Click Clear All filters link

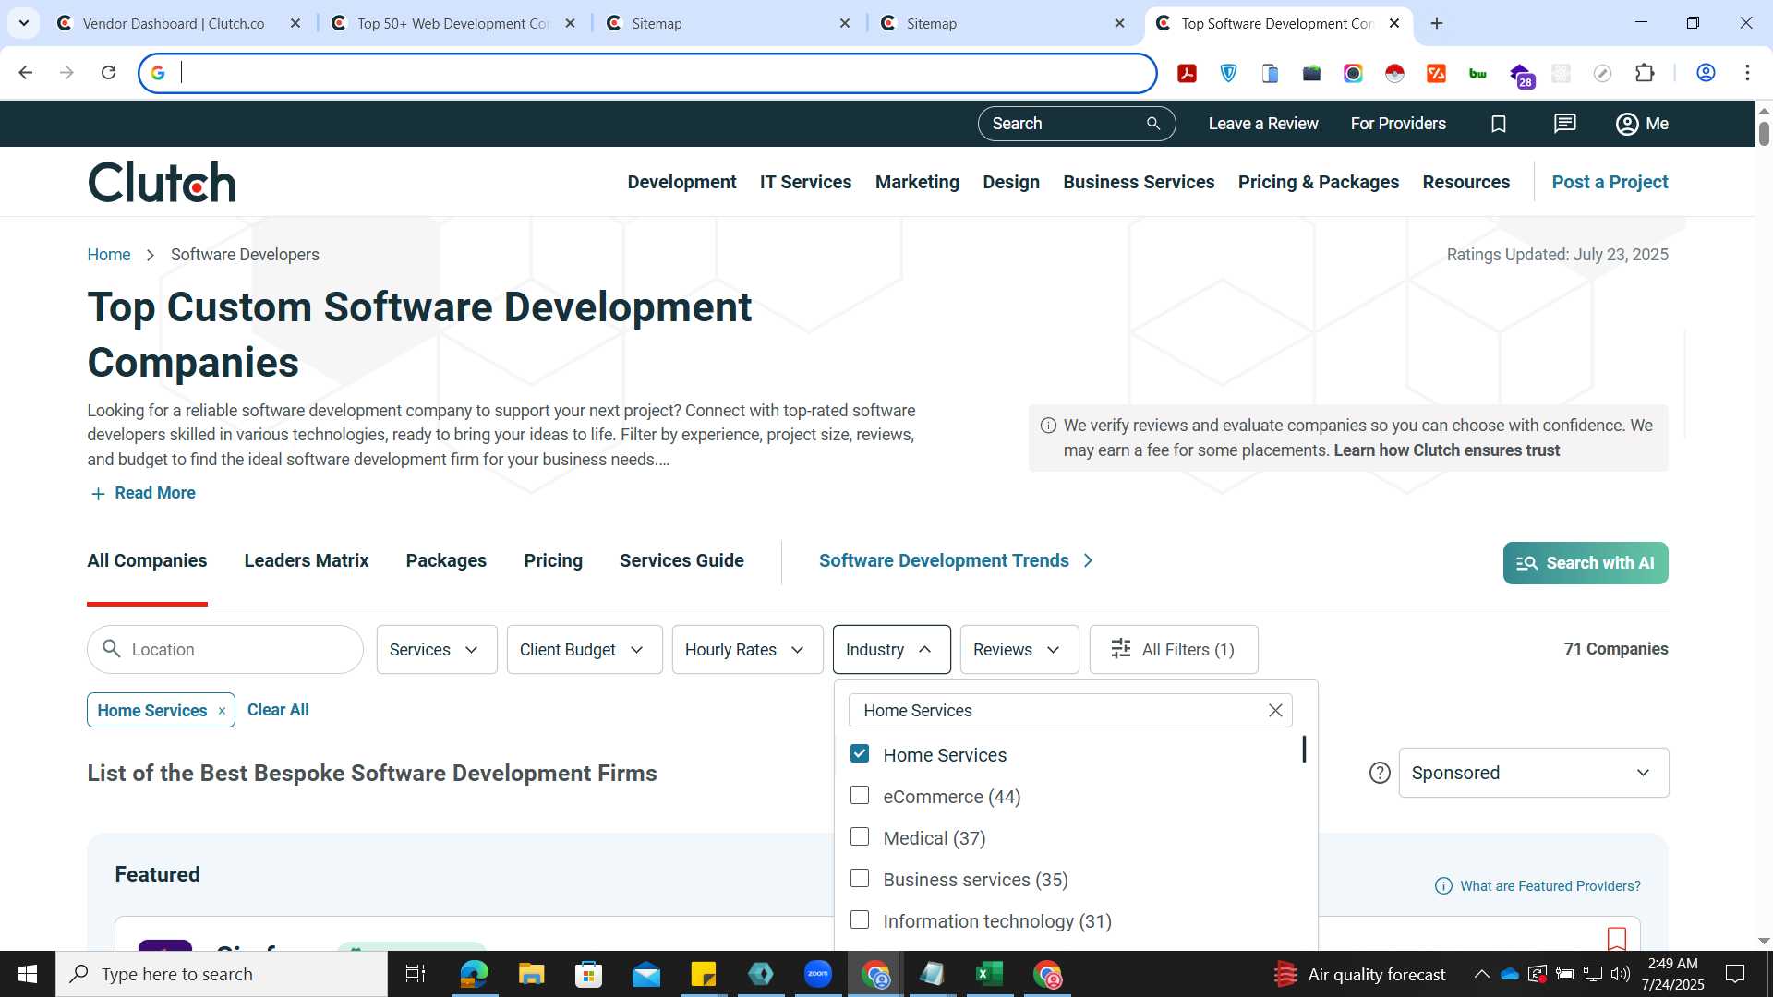coord(278,710)
